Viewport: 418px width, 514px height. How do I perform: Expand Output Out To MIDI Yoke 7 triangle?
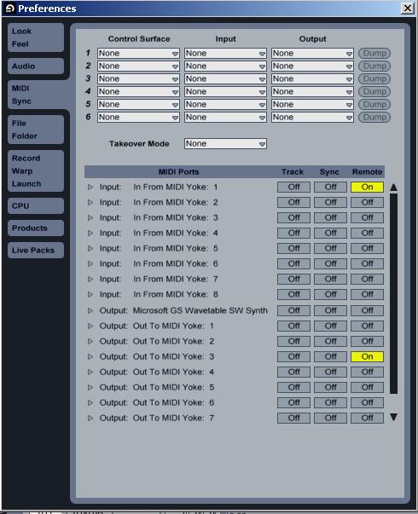point(90,418)
